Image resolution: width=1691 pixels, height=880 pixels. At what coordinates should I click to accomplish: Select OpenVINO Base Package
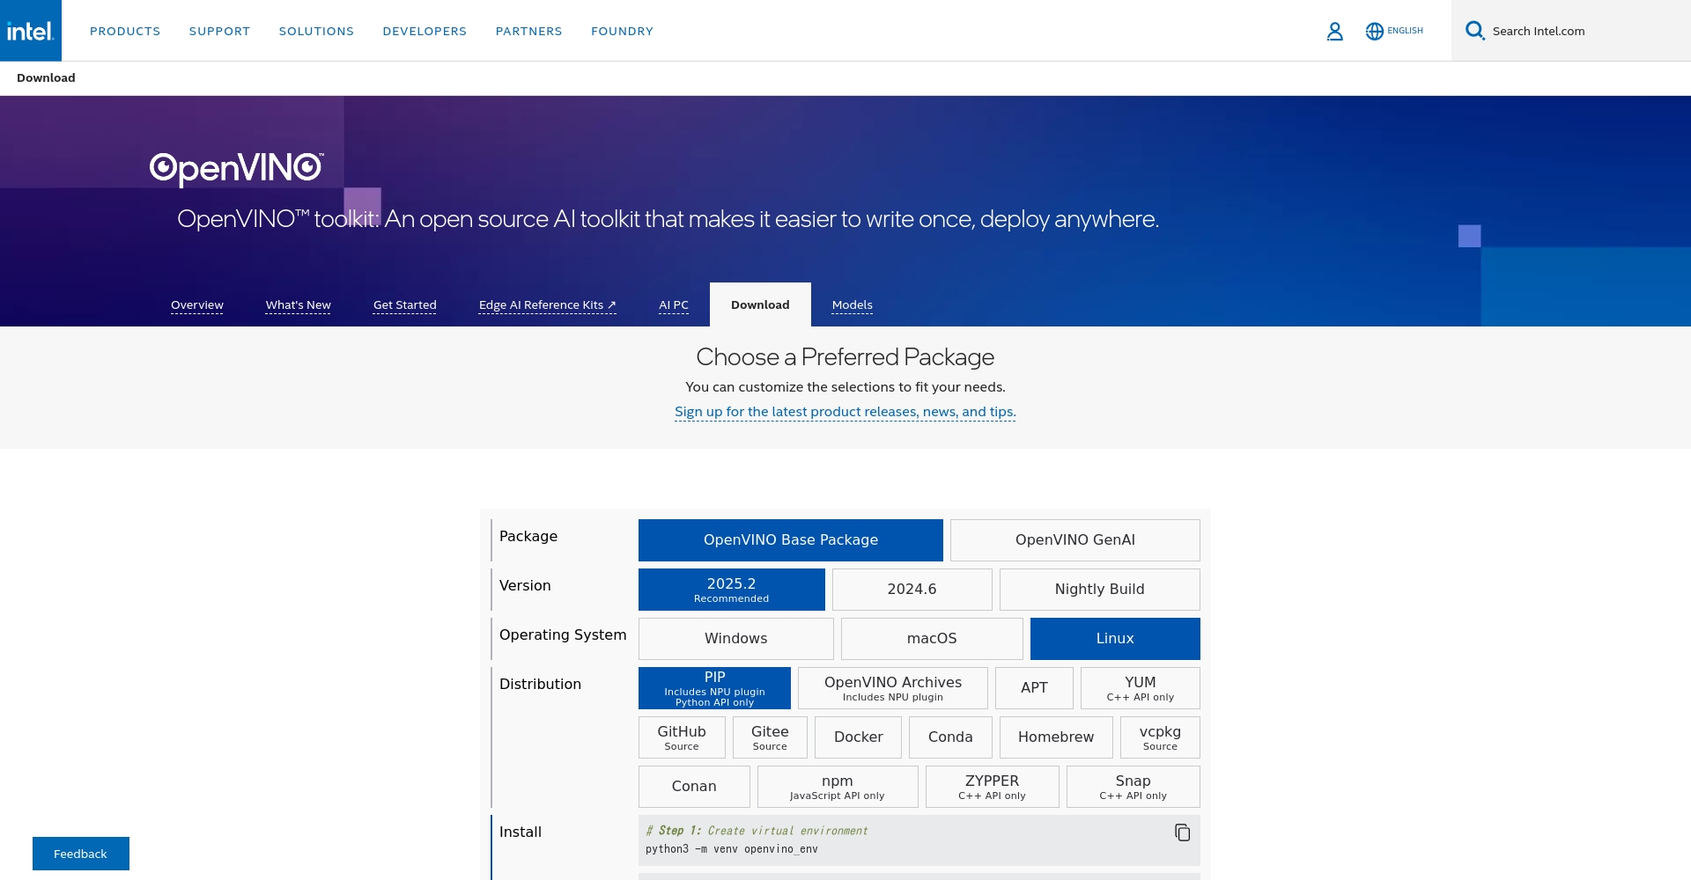click(x=791, y=540)
